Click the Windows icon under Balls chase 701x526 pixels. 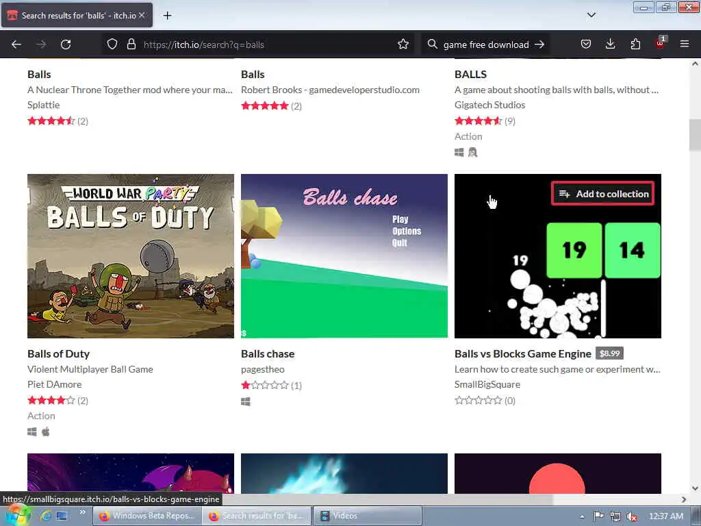[246, 401]
